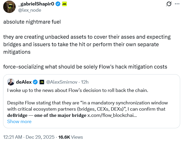This screenshot has width=183, height=141.
Task: Open the three-dot more options menu
Action: pyautogui.click(x=177, y=4)
